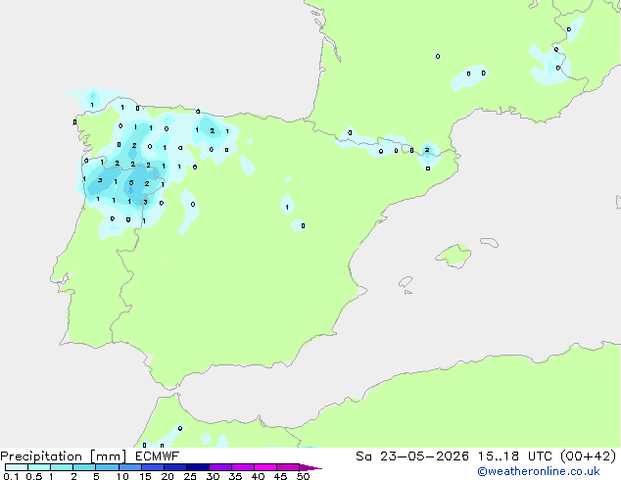Click the '25' legend scale label
The image size is (621, 480).
(x=190, y=476)
